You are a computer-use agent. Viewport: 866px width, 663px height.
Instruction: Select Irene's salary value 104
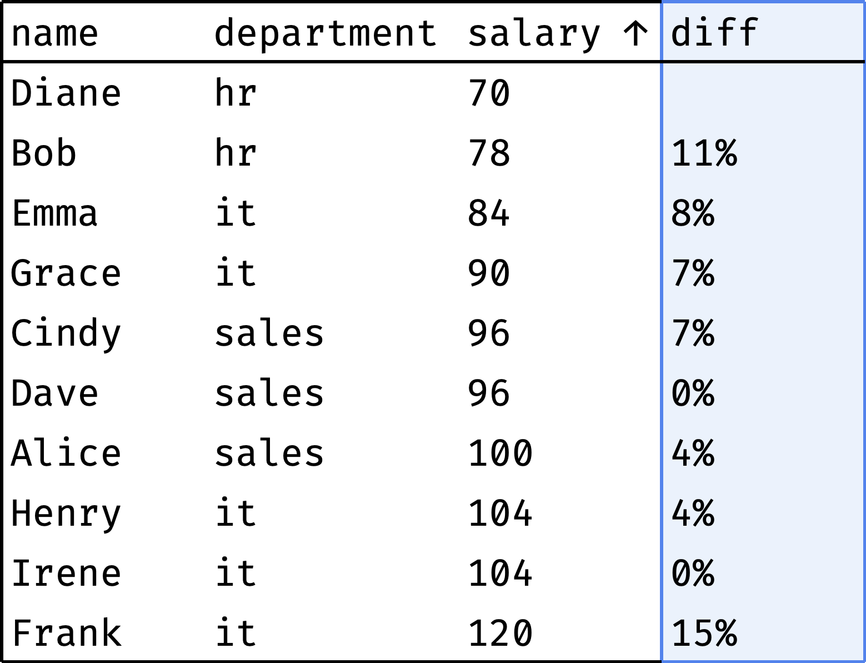click(x=500, y=573)
